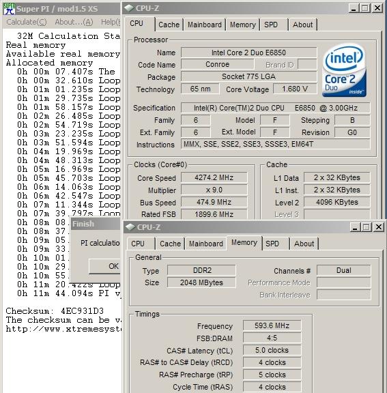The height and width of the screenshot is (393, 387).
Task: Select the CPU tab in top CPU-Z window
Action: [137, 24]
